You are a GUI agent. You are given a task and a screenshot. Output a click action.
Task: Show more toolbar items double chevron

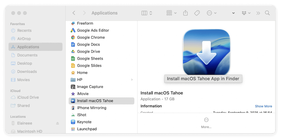(258, 13)
